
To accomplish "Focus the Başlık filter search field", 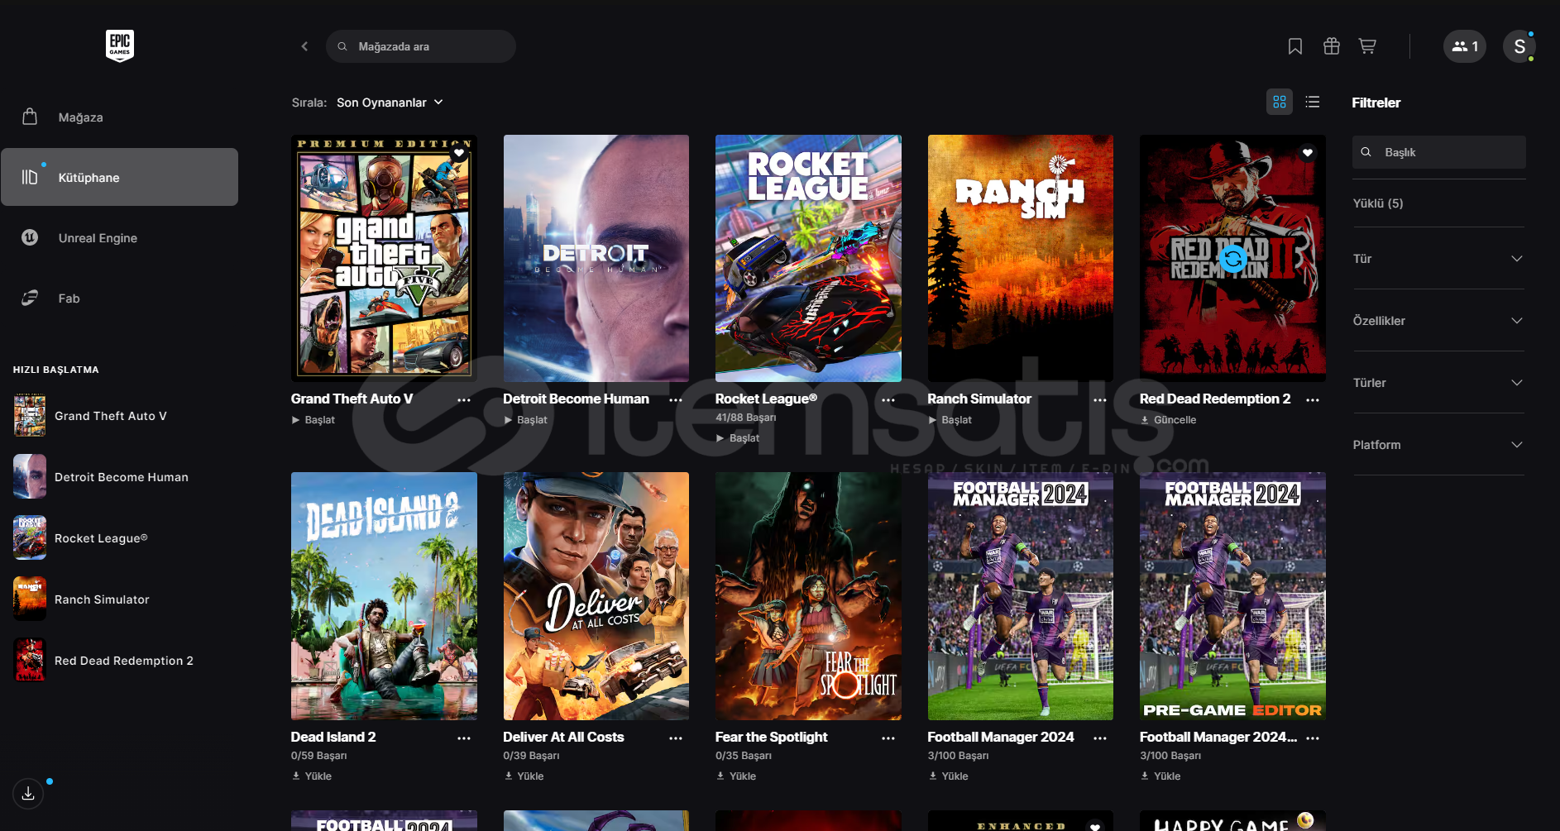I will [x=1439, y=152].
